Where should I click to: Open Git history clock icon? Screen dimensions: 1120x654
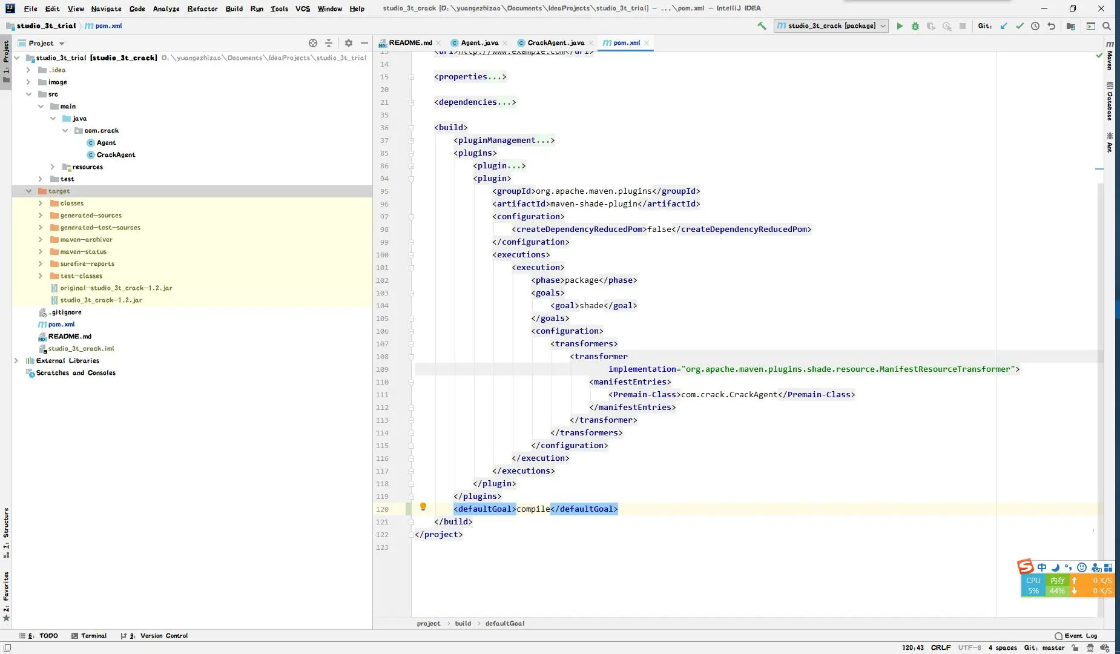tap(1035, 26)
